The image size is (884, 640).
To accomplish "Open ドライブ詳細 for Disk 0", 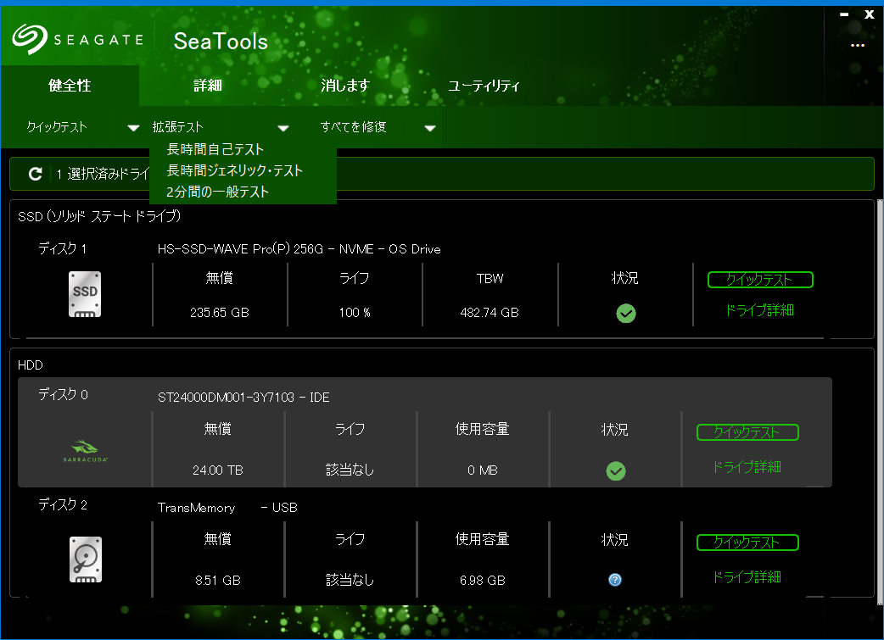I will tap(747, 467).
